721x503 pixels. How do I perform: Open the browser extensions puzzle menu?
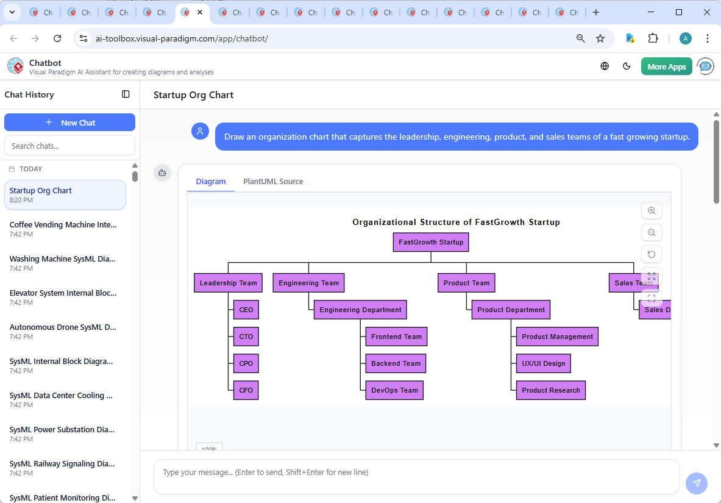pyautogui.click(x=653, y=38)
